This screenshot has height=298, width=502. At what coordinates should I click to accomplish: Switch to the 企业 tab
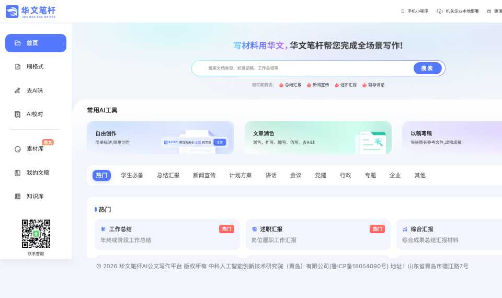[395, 176]
